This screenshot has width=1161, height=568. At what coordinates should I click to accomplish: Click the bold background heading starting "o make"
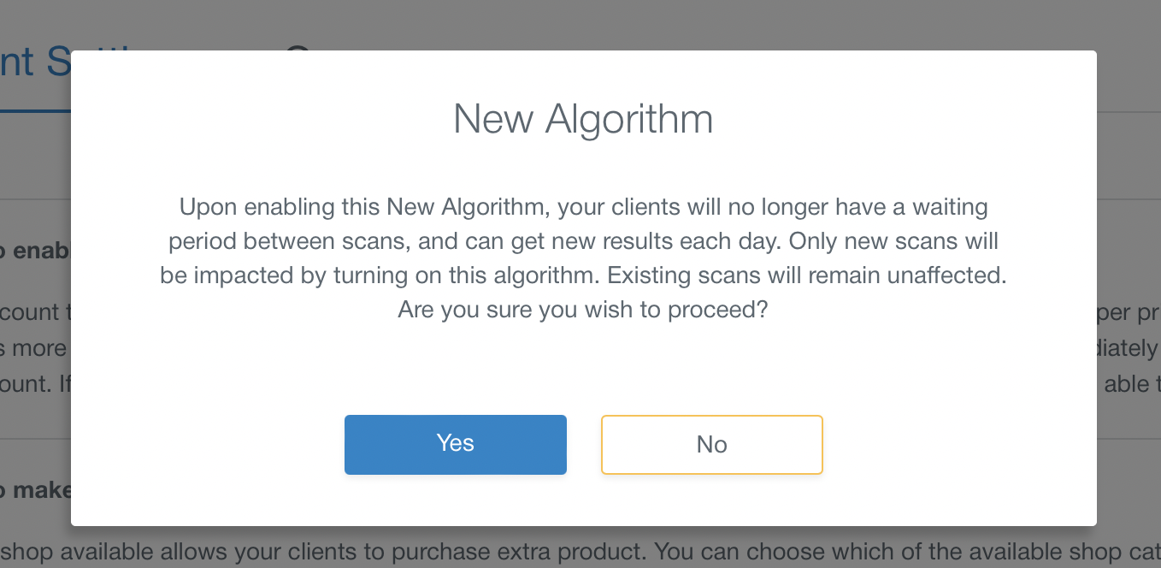click(x=35, y=490)
